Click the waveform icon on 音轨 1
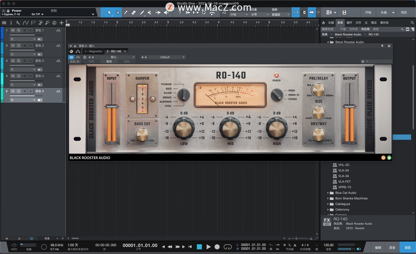The height and width of the screenshot is (254, 416). tap(58, 30)
